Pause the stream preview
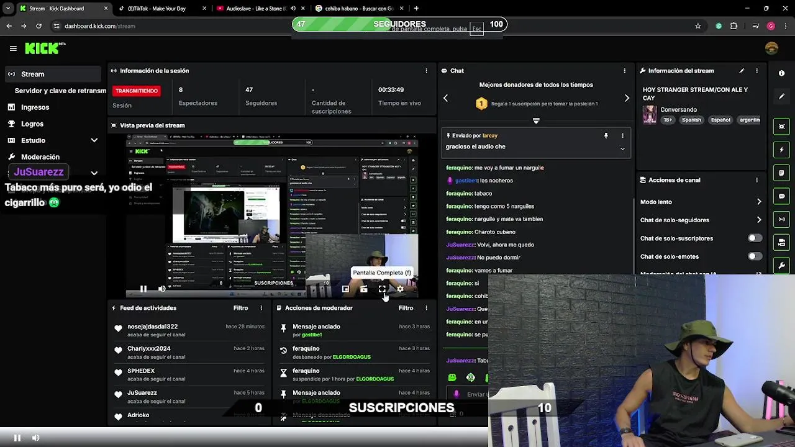 point(143,289)
